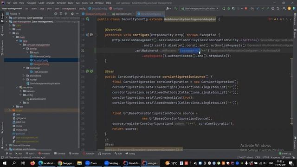This screenshot has height=167, width=297.
Task: Click the UTF-8 encoding status widget
Action: [265, 157]
